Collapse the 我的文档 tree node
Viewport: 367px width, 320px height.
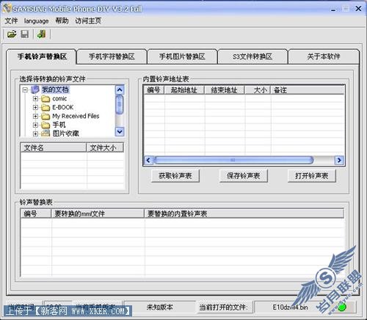point(25,90)
